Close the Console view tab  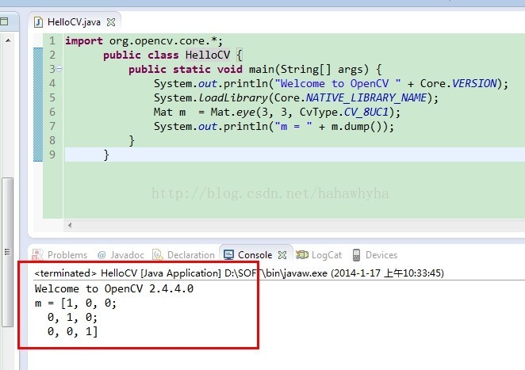click(x=282, y=255)
